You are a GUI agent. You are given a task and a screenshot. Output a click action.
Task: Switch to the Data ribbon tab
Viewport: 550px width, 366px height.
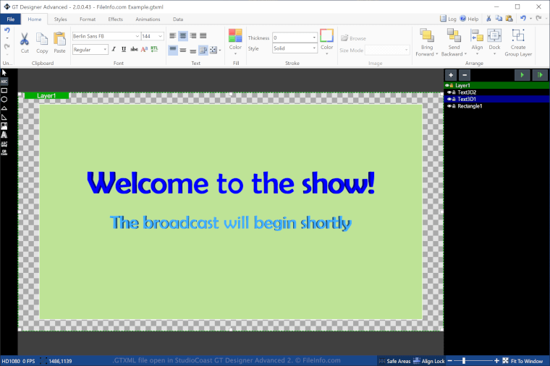[x=178, y=19]
